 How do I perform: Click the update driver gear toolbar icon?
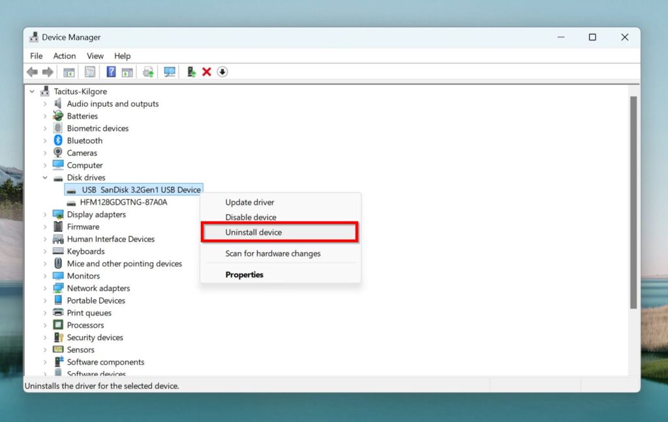pyautogui.click(x=148, y=72)
